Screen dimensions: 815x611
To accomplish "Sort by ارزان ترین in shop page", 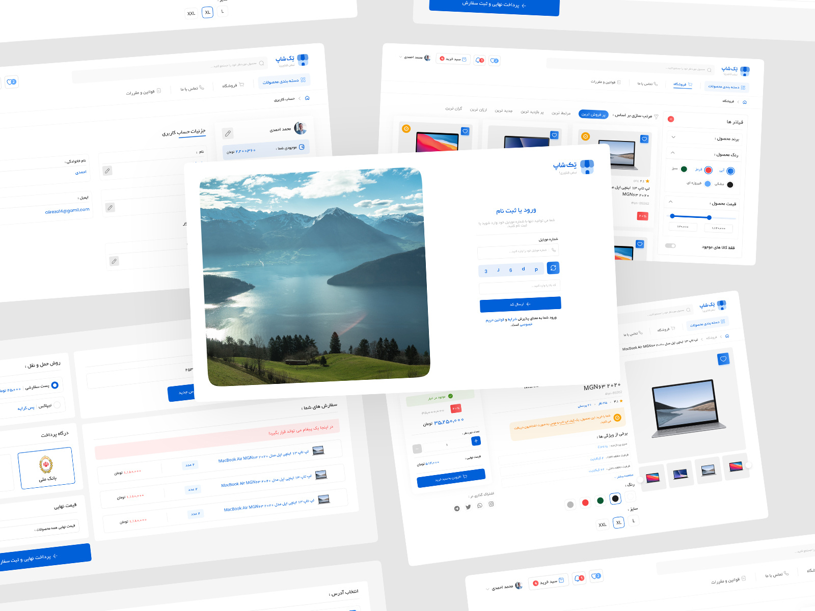I will [478, 109].
